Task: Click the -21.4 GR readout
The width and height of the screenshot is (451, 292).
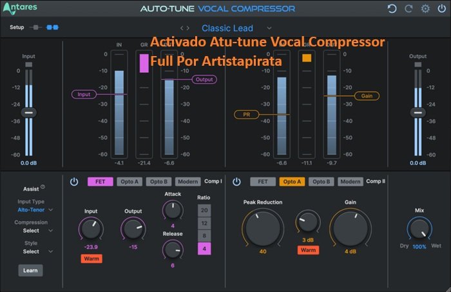Action: tap(144, 163)
